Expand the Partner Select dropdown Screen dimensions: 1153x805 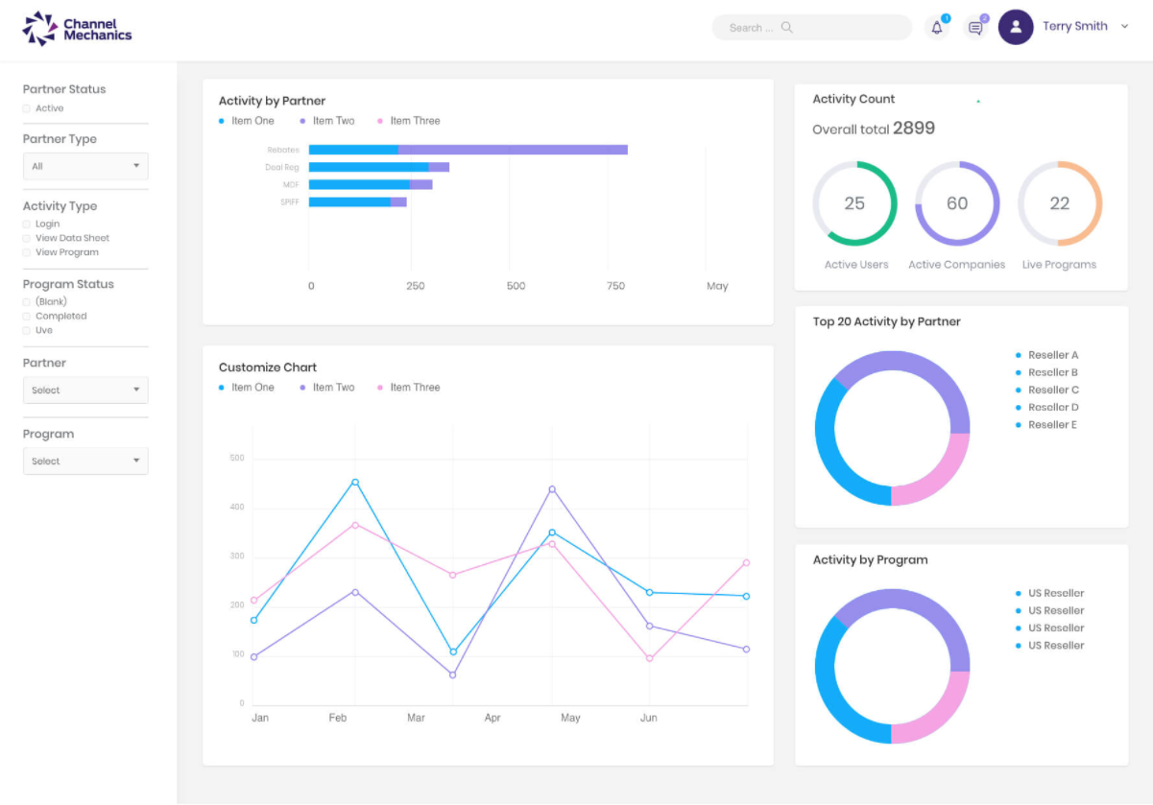[85, 391]
